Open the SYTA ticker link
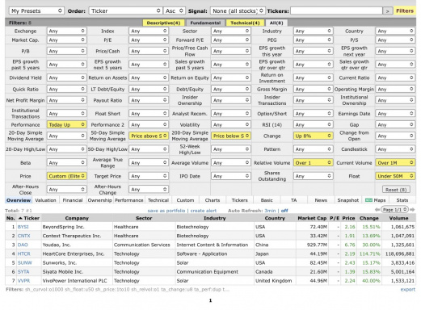Screen dimensions: 421x310 coord(23,272)
